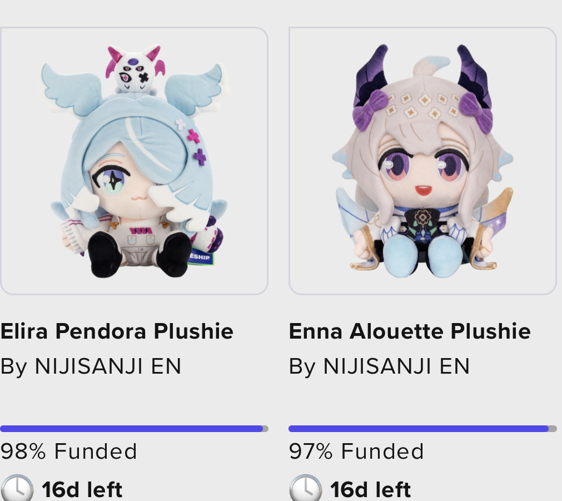The image size is (562, 501).
Task: Click the blue Makeship tag on Elira plushie
Action: [x=201, y=256]
